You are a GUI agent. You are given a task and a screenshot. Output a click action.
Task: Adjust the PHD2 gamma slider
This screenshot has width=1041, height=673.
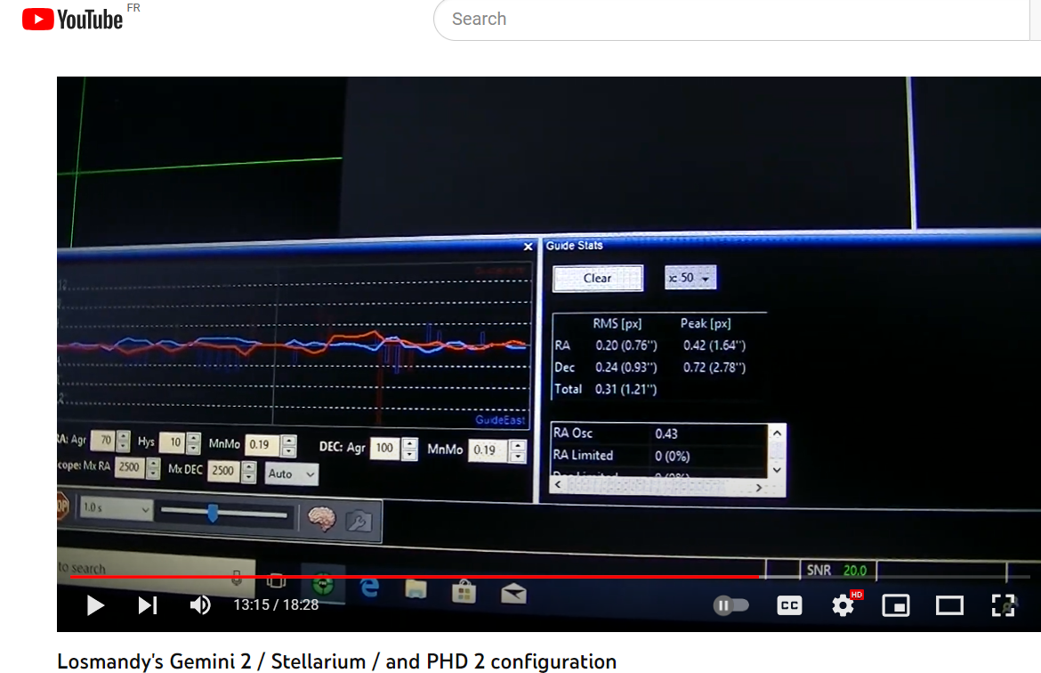(x=224, y=513)
